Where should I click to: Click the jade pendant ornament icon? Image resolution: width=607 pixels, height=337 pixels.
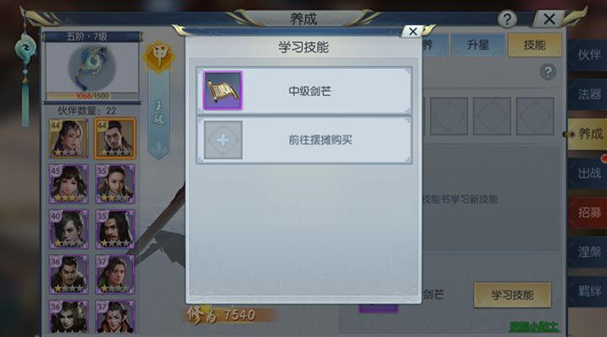25,48
